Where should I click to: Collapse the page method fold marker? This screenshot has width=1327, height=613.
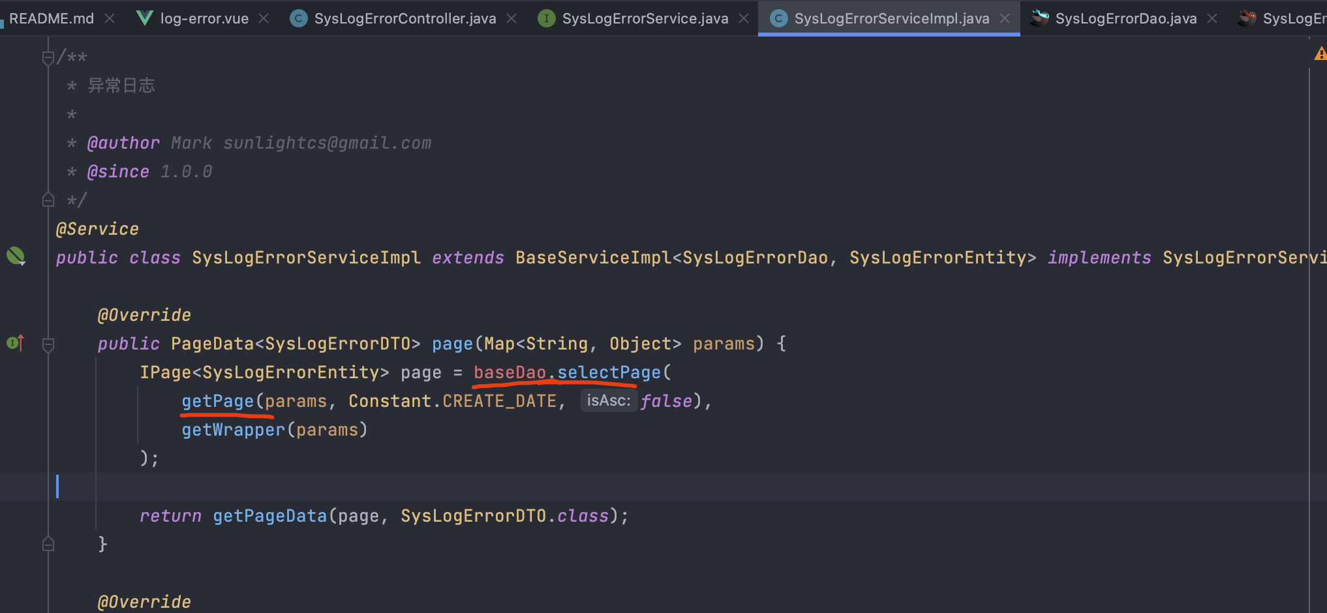[48, 344]
